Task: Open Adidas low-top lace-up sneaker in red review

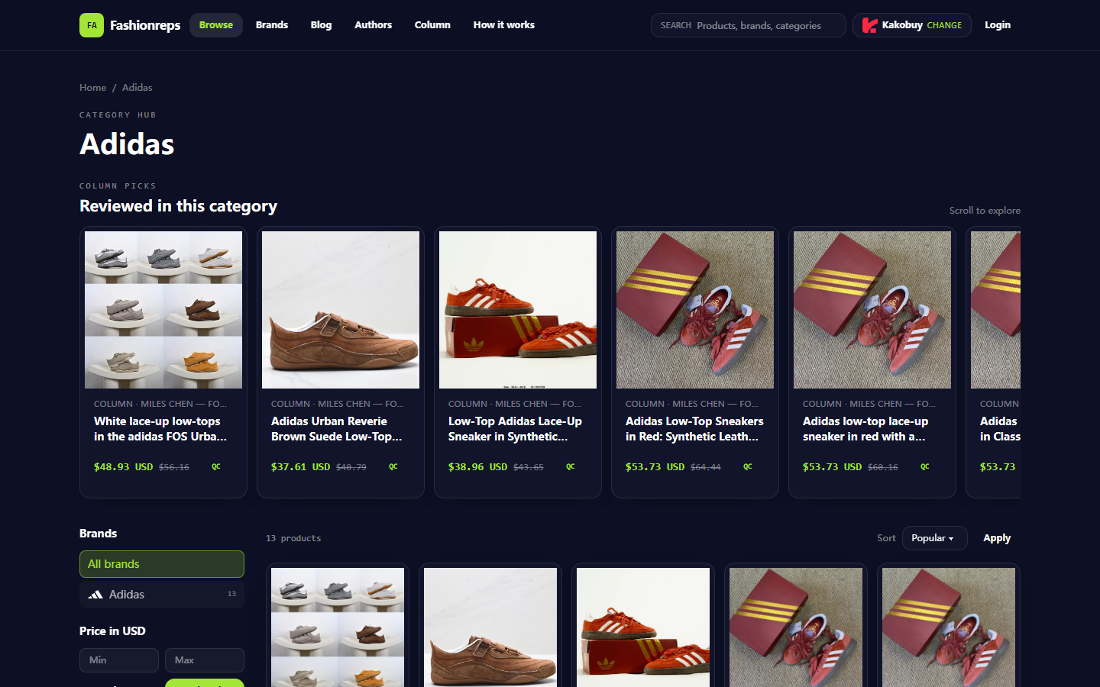Action: pyautogui.click(x=865, y=429)
